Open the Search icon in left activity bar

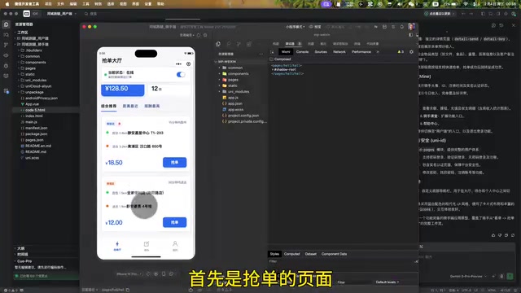coord(6,35)
